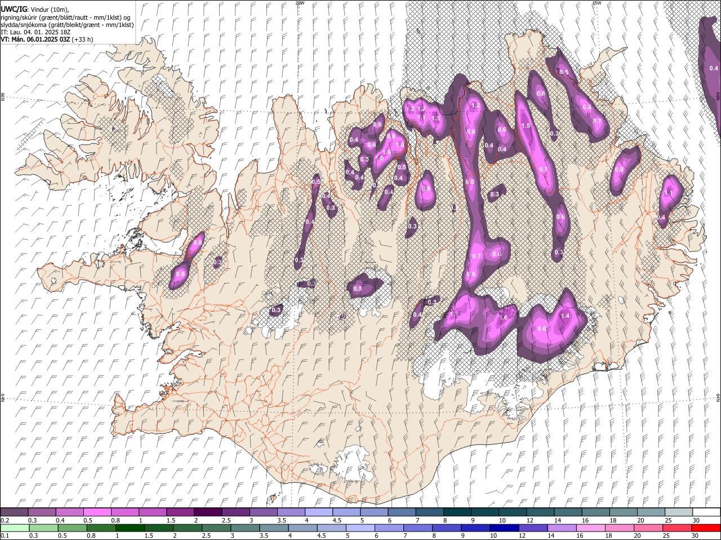Select the deep blue rain swatch at 10

pos(504,528)
